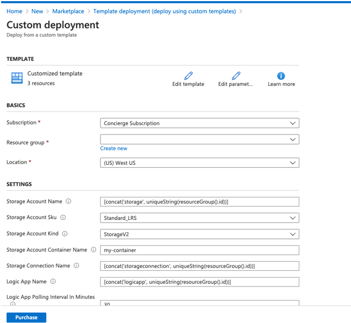Show info tooltip for Storage Account Container Name
Screen dimensions: 351x323
click(93, 250)
